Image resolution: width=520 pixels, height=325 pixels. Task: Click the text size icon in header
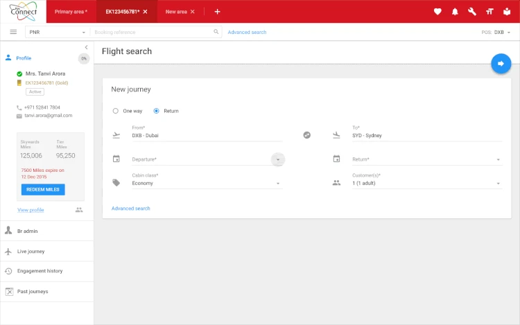click(x=489, y=12)
